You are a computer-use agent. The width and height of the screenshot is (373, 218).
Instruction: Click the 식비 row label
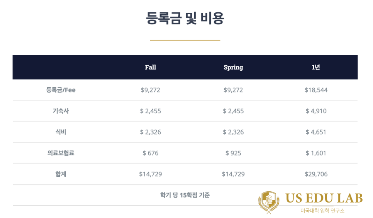[61, 132]
